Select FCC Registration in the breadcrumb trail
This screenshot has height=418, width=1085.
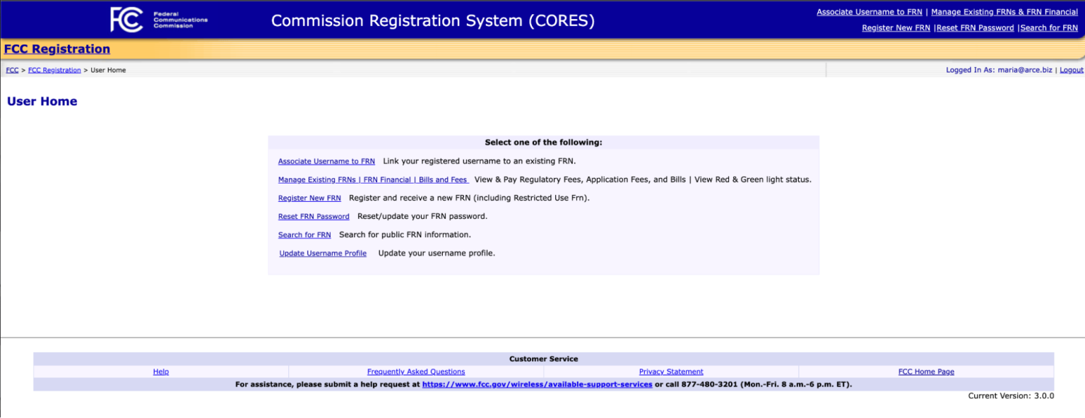[x=54, y=70]
